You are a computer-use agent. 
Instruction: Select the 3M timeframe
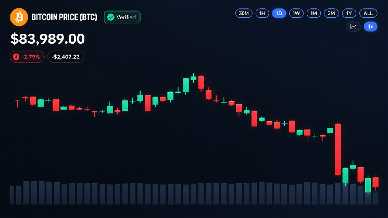[331, 14]
